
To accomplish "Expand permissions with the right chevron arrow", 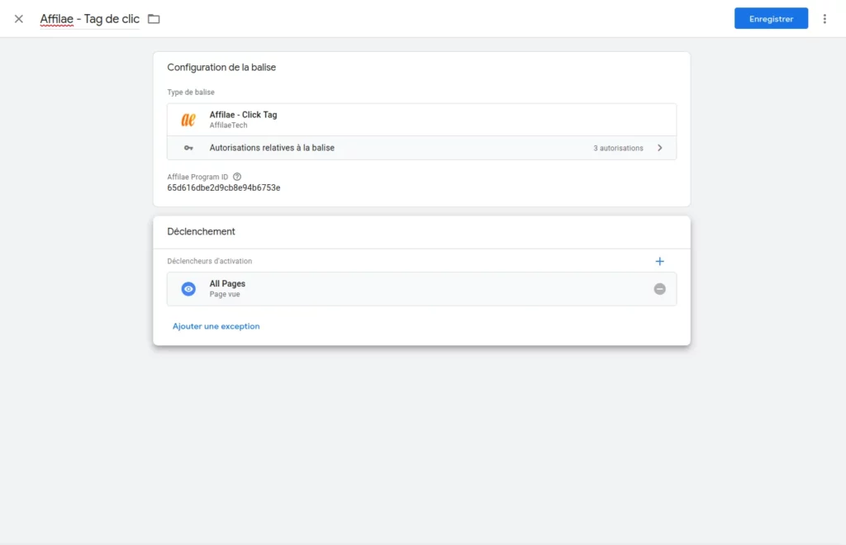I will [x=659, y=148].
